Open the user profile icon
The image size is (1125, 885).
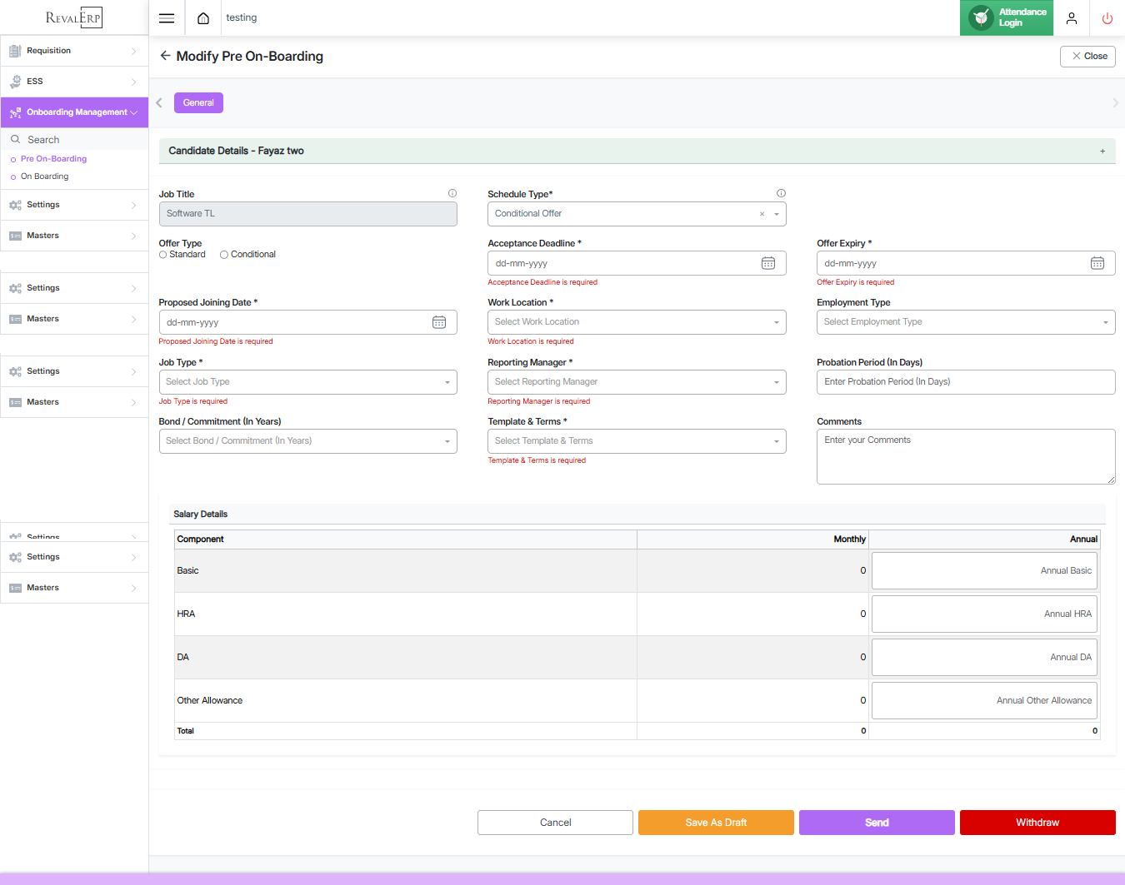tap(1072, 18)
